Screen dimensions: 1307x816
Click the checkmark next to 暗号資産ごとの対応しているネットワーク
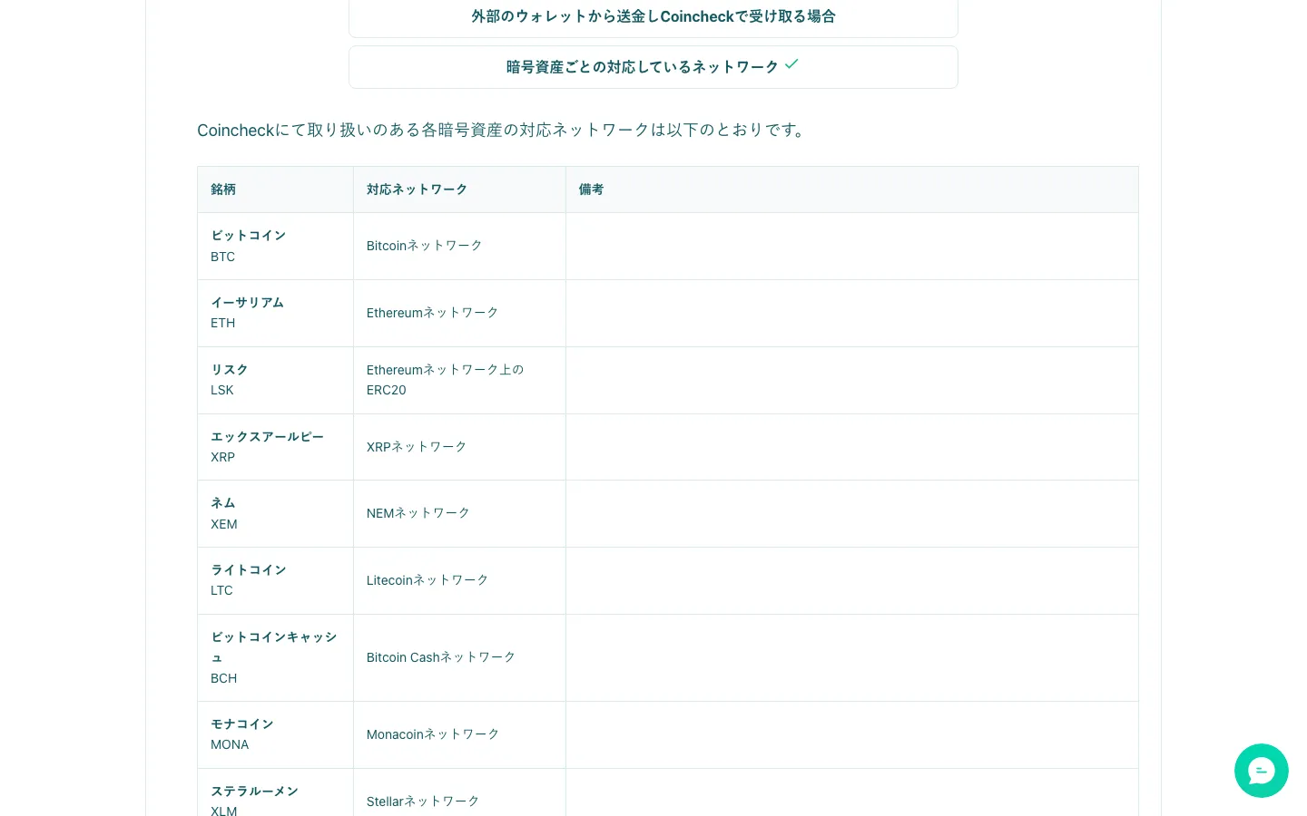(791, 64)
